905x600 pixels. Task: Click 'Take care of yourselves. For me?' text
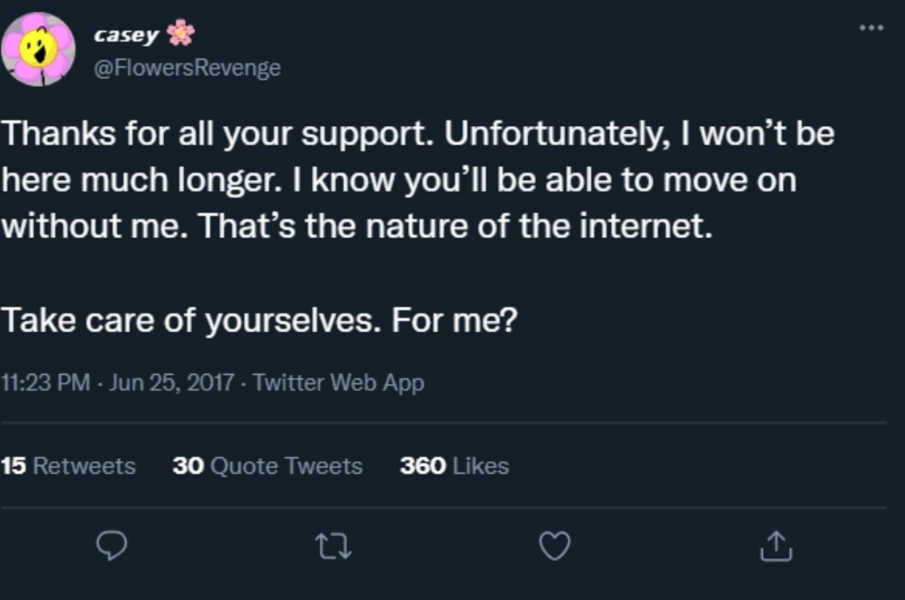pos(260,321)
